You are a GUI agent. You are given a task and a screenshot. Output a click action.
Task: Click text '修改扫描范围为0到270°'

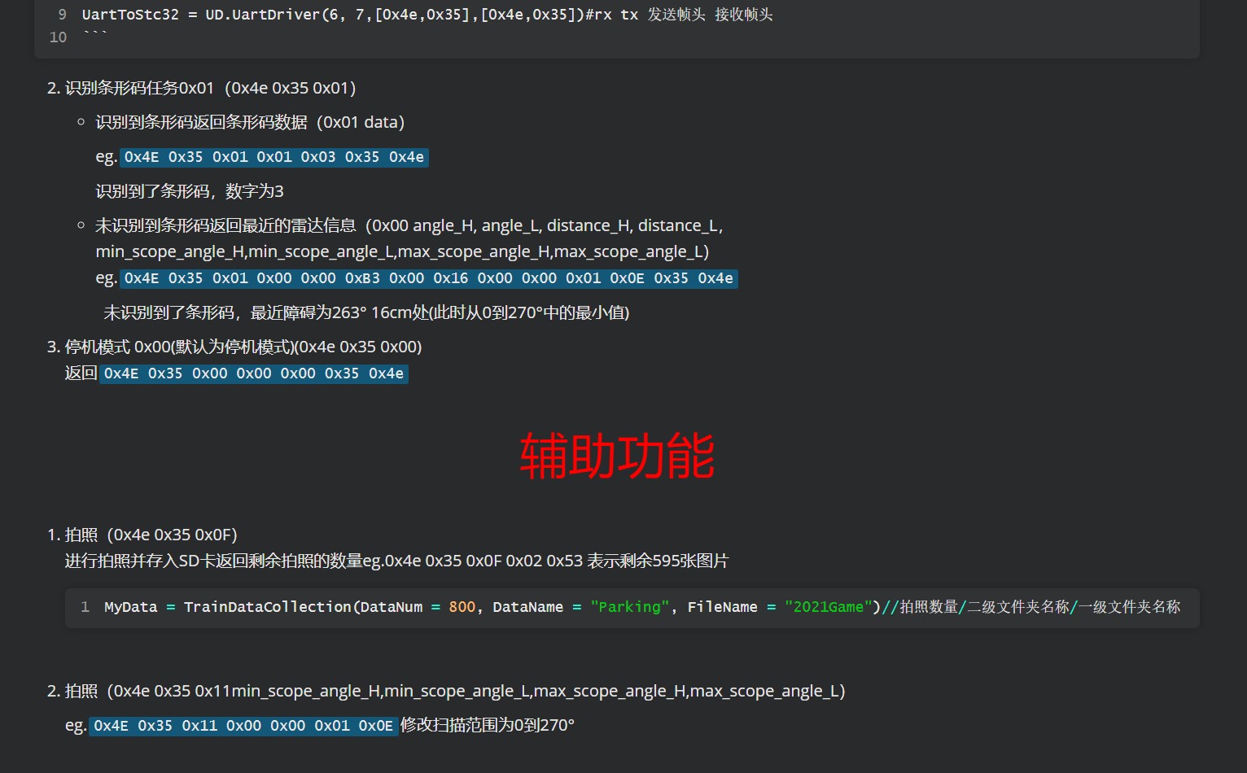point(488,725)
